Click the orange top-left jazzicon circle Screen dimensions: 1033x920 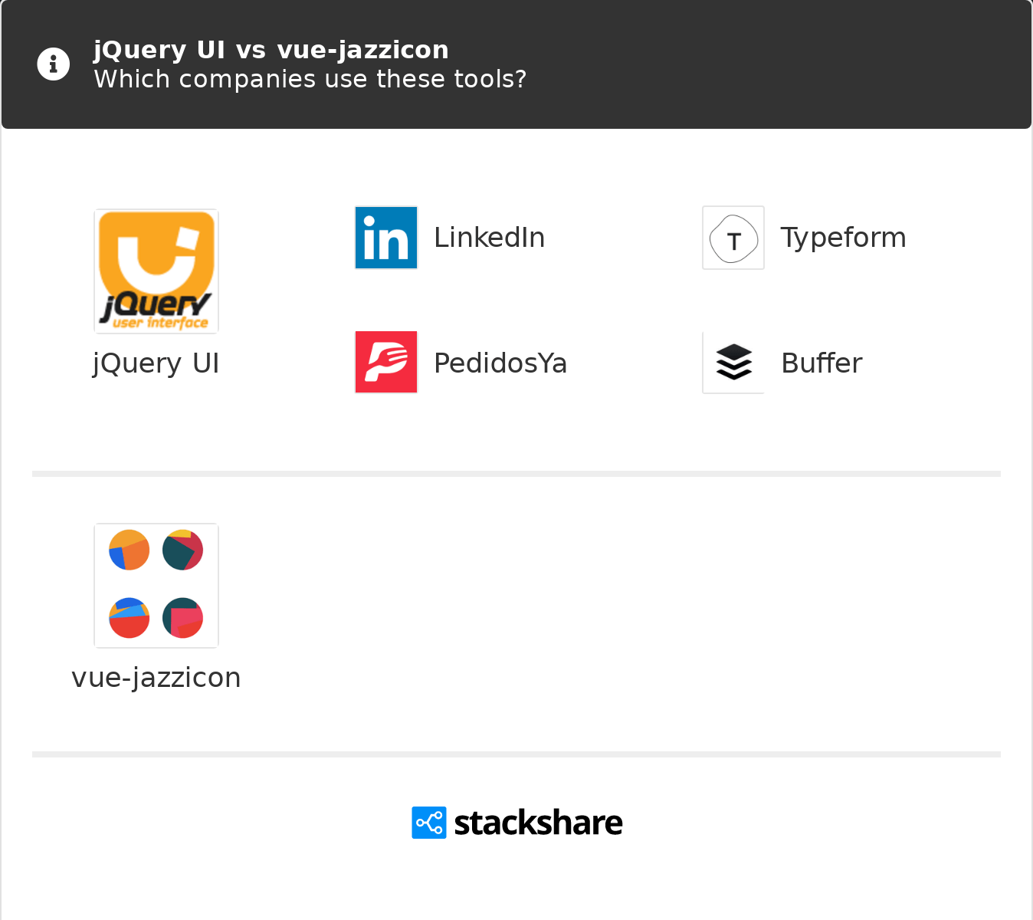(x=129, y=550)
